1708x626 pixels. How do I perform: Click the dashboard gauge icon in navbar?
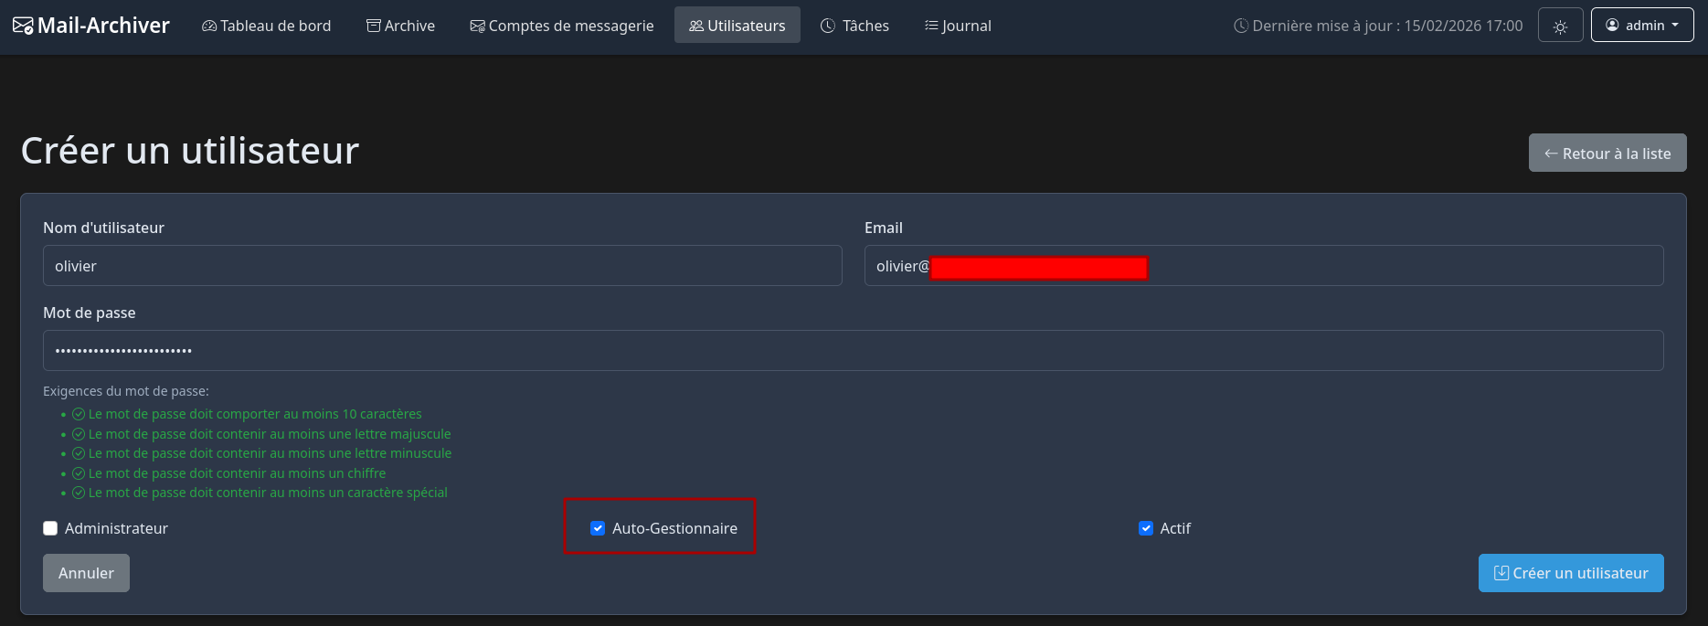(209, 27)
